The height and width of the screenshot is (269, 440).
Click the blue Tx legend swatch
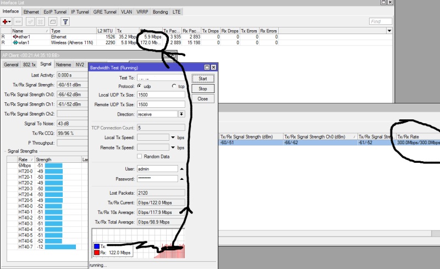click(x=97, y=246)
